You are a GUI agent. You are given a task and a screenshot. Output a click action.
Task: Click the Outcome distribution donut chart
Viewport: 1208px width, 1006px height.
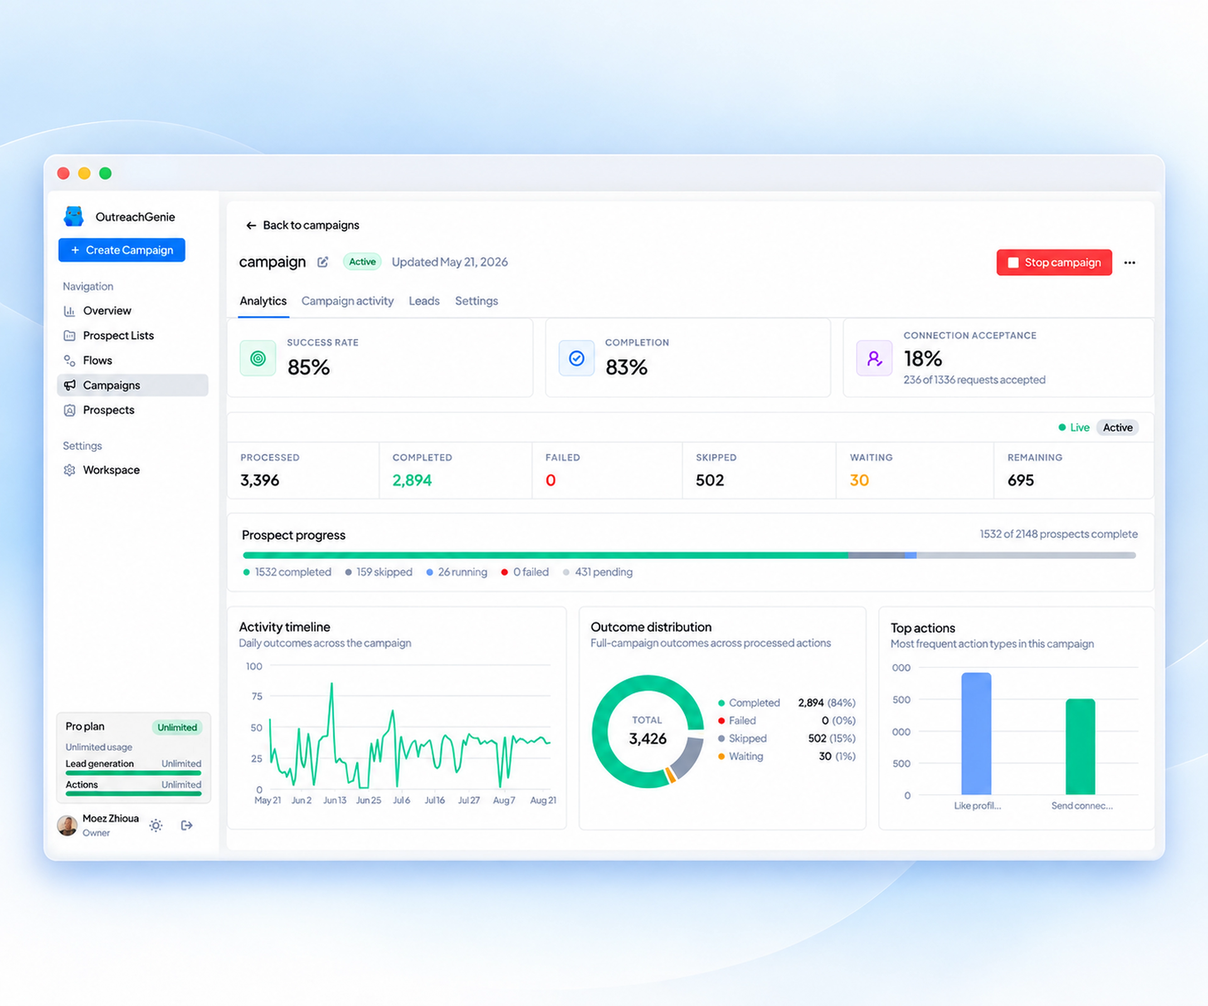[x=648, y=732]
